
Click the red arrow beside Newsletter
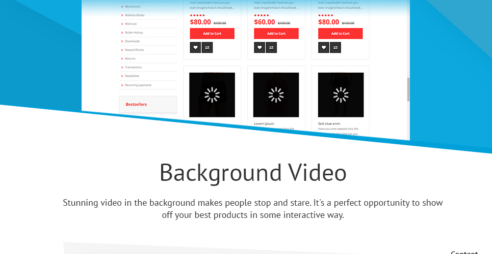122,76
